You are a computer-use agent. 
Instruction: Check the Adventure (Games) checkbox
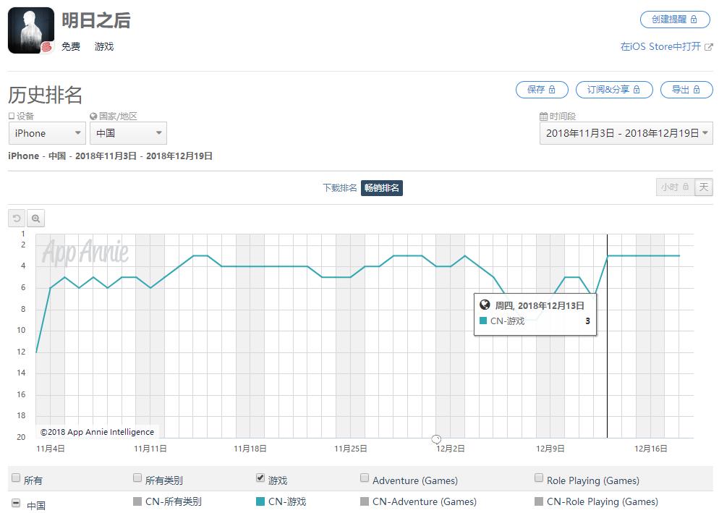tap(365, 478)
